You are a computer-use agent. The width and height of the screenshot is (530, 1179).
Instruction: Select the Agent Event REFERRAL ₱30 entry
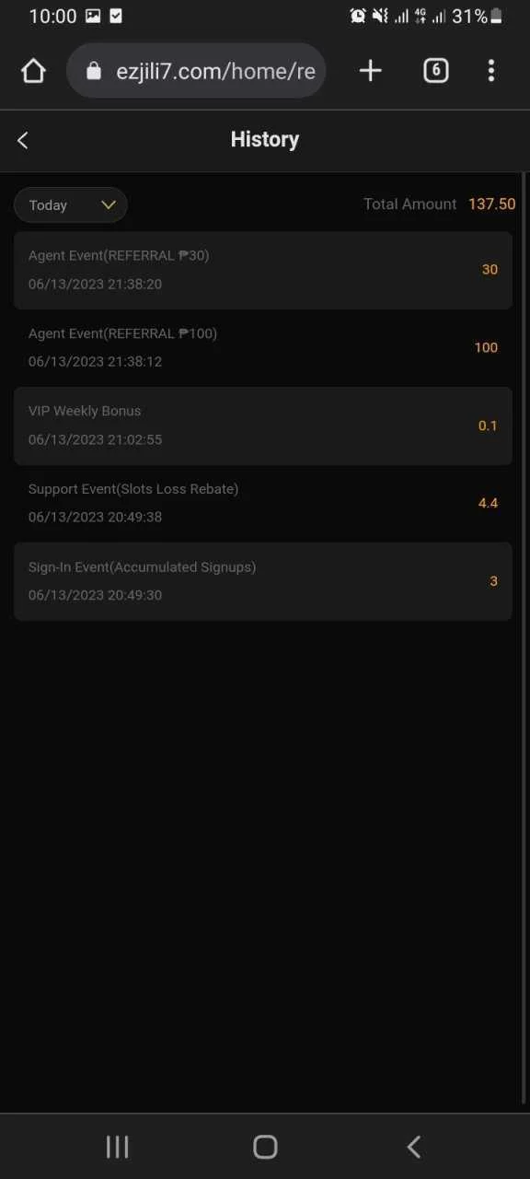coord(263,270)
